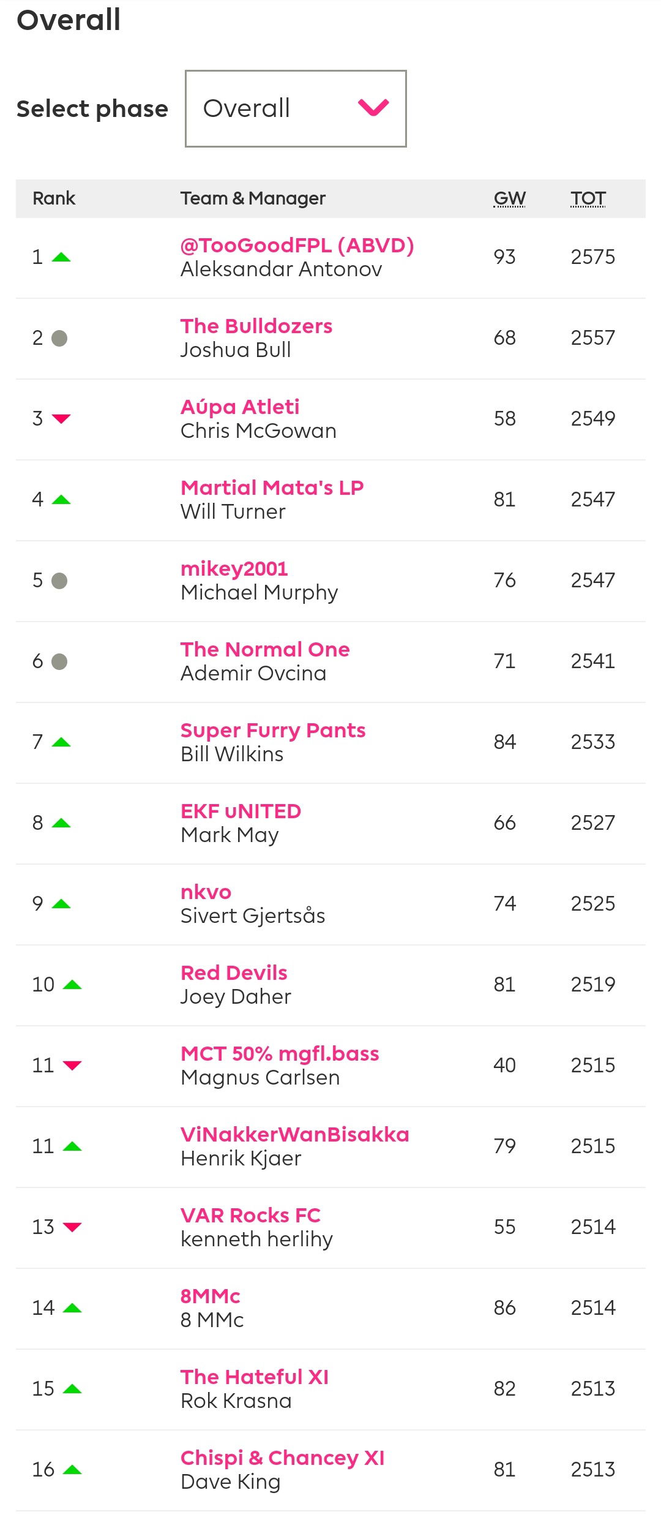Open Chispi & Chancey XI team link
This screenshot has width=661, height=1520.
[x=282, y=1458]
